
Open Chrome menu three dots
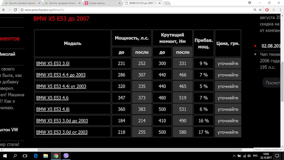(280, 10)
